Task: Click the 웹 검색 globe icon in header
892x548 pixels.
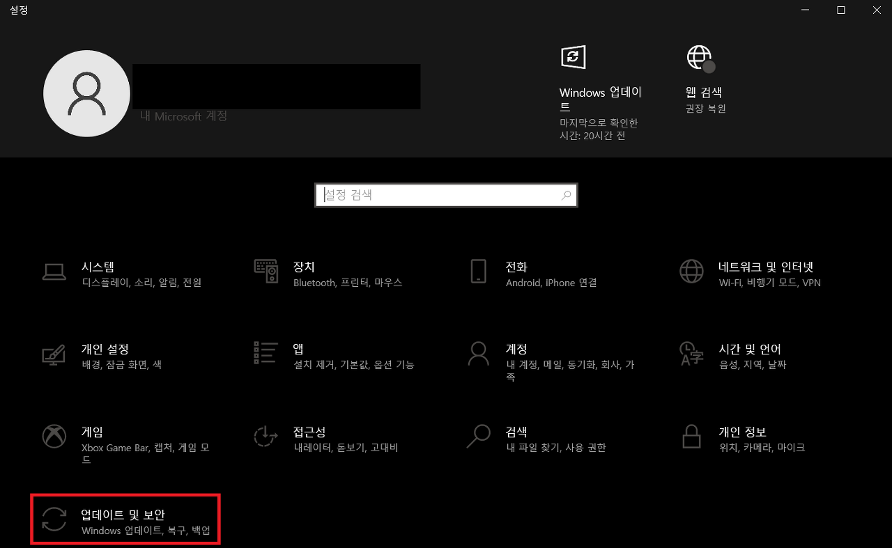Action: point(700,58)
